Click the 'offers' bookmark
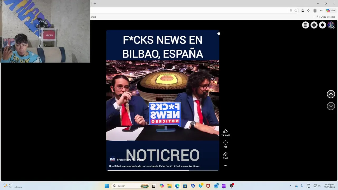Image resolution: width=338 pixels, height=190 pixels. 93,17
